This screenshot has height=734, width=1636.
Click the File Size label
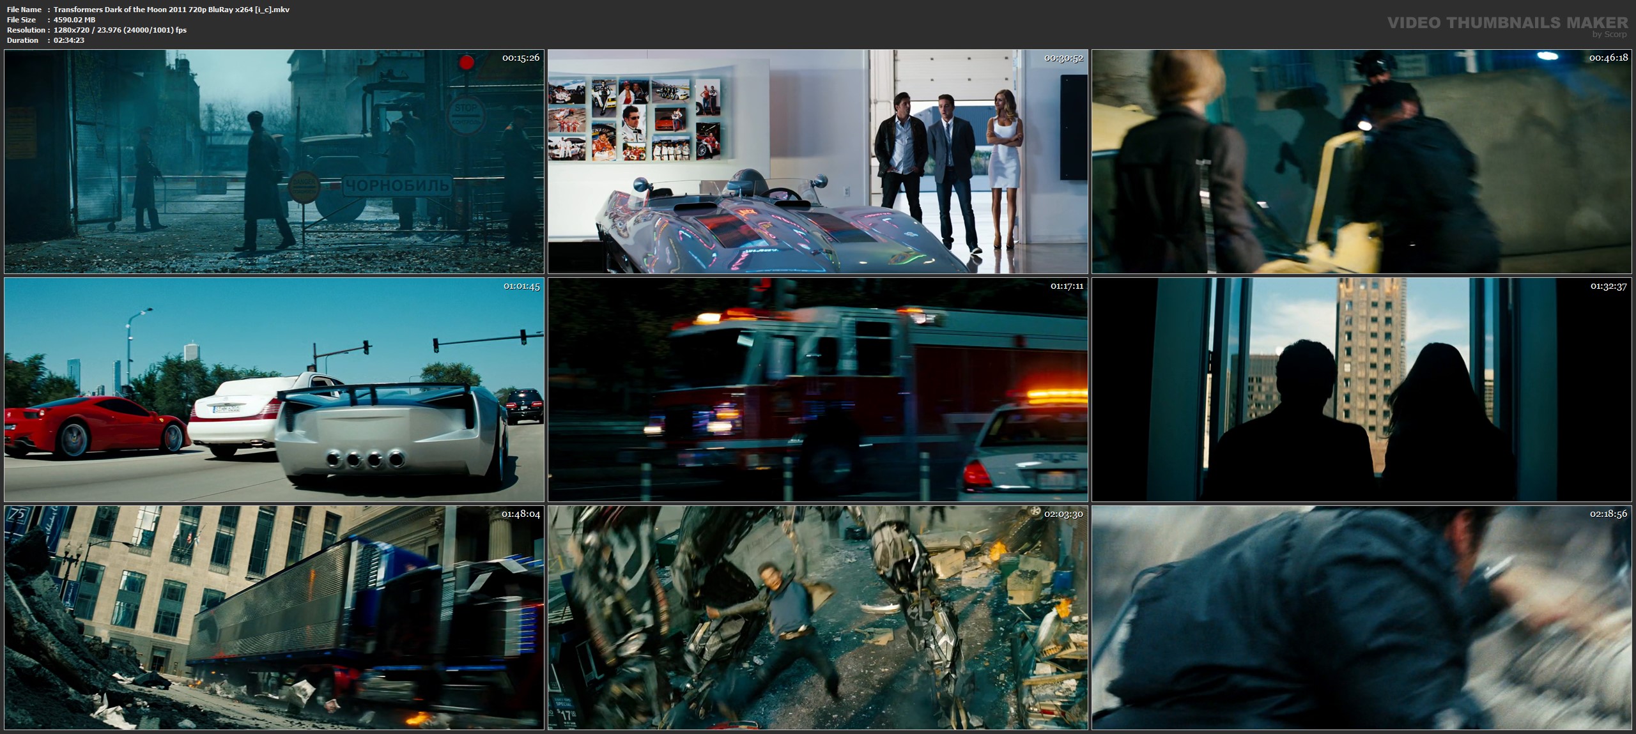point(22,20)
